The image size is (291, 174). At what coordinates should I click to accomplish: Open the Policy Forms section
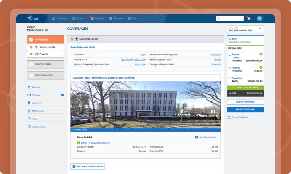[45, 65]
